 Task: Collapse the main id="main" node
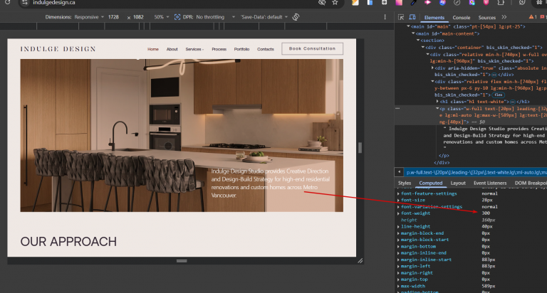409,26
